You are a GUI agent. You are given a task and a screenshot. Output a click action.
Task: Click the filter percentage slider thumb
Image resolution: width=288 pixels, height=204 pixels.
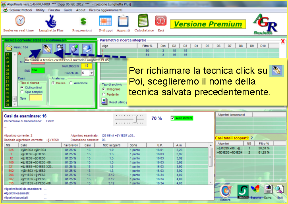click(x=135, y=120)
